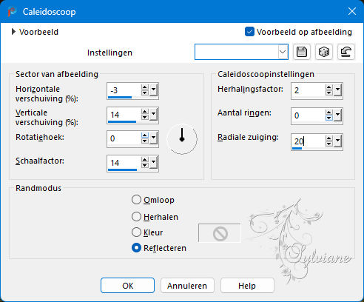The width and height of the screenshot is (364, 302).
Task: Open the Instellingen presets dropdown
Action: [283, 52]
